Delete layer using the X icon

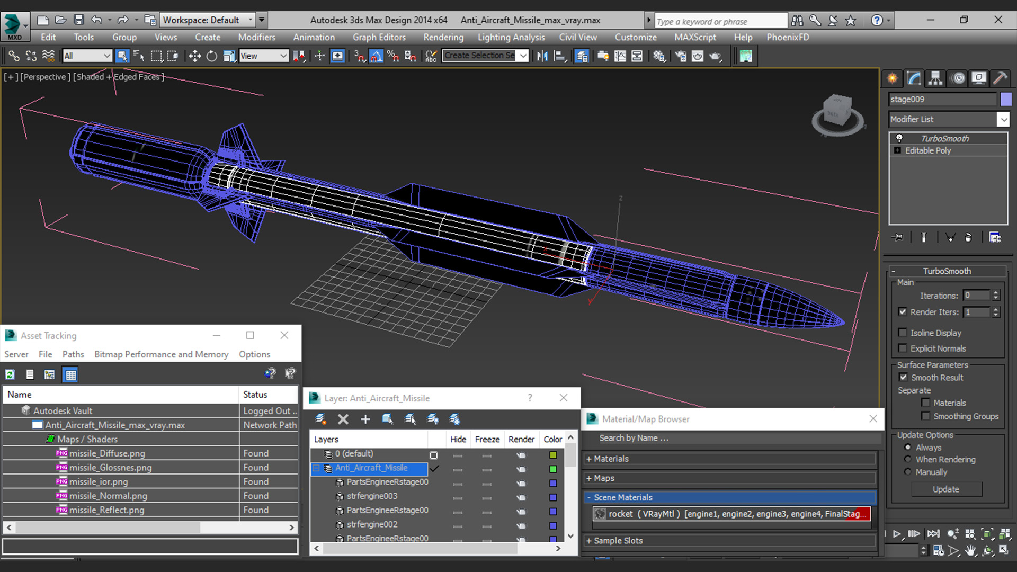[343, 419]
